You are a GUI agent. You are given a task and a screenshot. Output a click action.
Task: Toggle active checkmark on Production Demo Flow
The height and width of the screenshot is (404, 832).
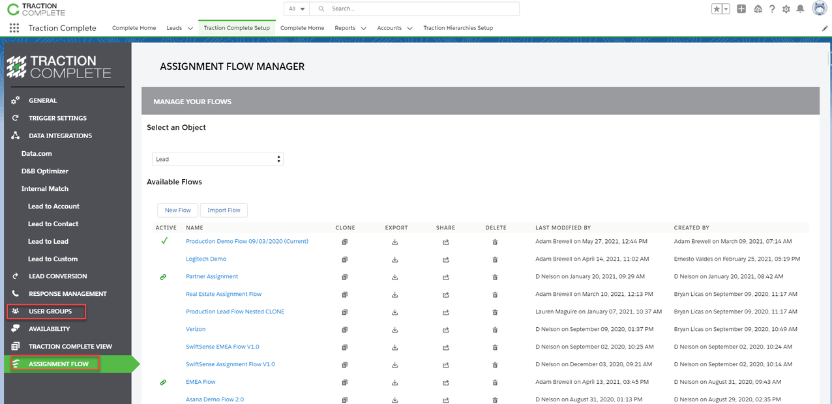163,241
